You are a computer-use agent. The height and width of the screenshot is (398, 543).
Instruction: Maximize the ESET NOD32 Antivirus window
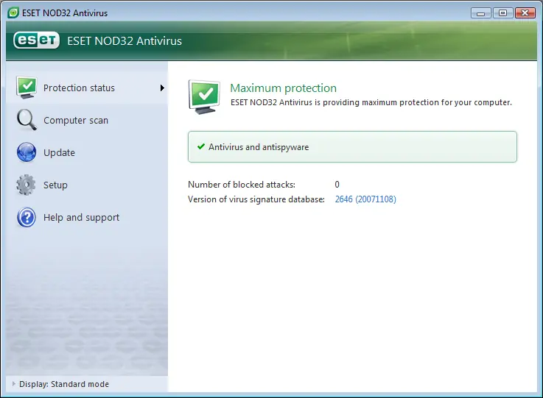pos(502,13)
